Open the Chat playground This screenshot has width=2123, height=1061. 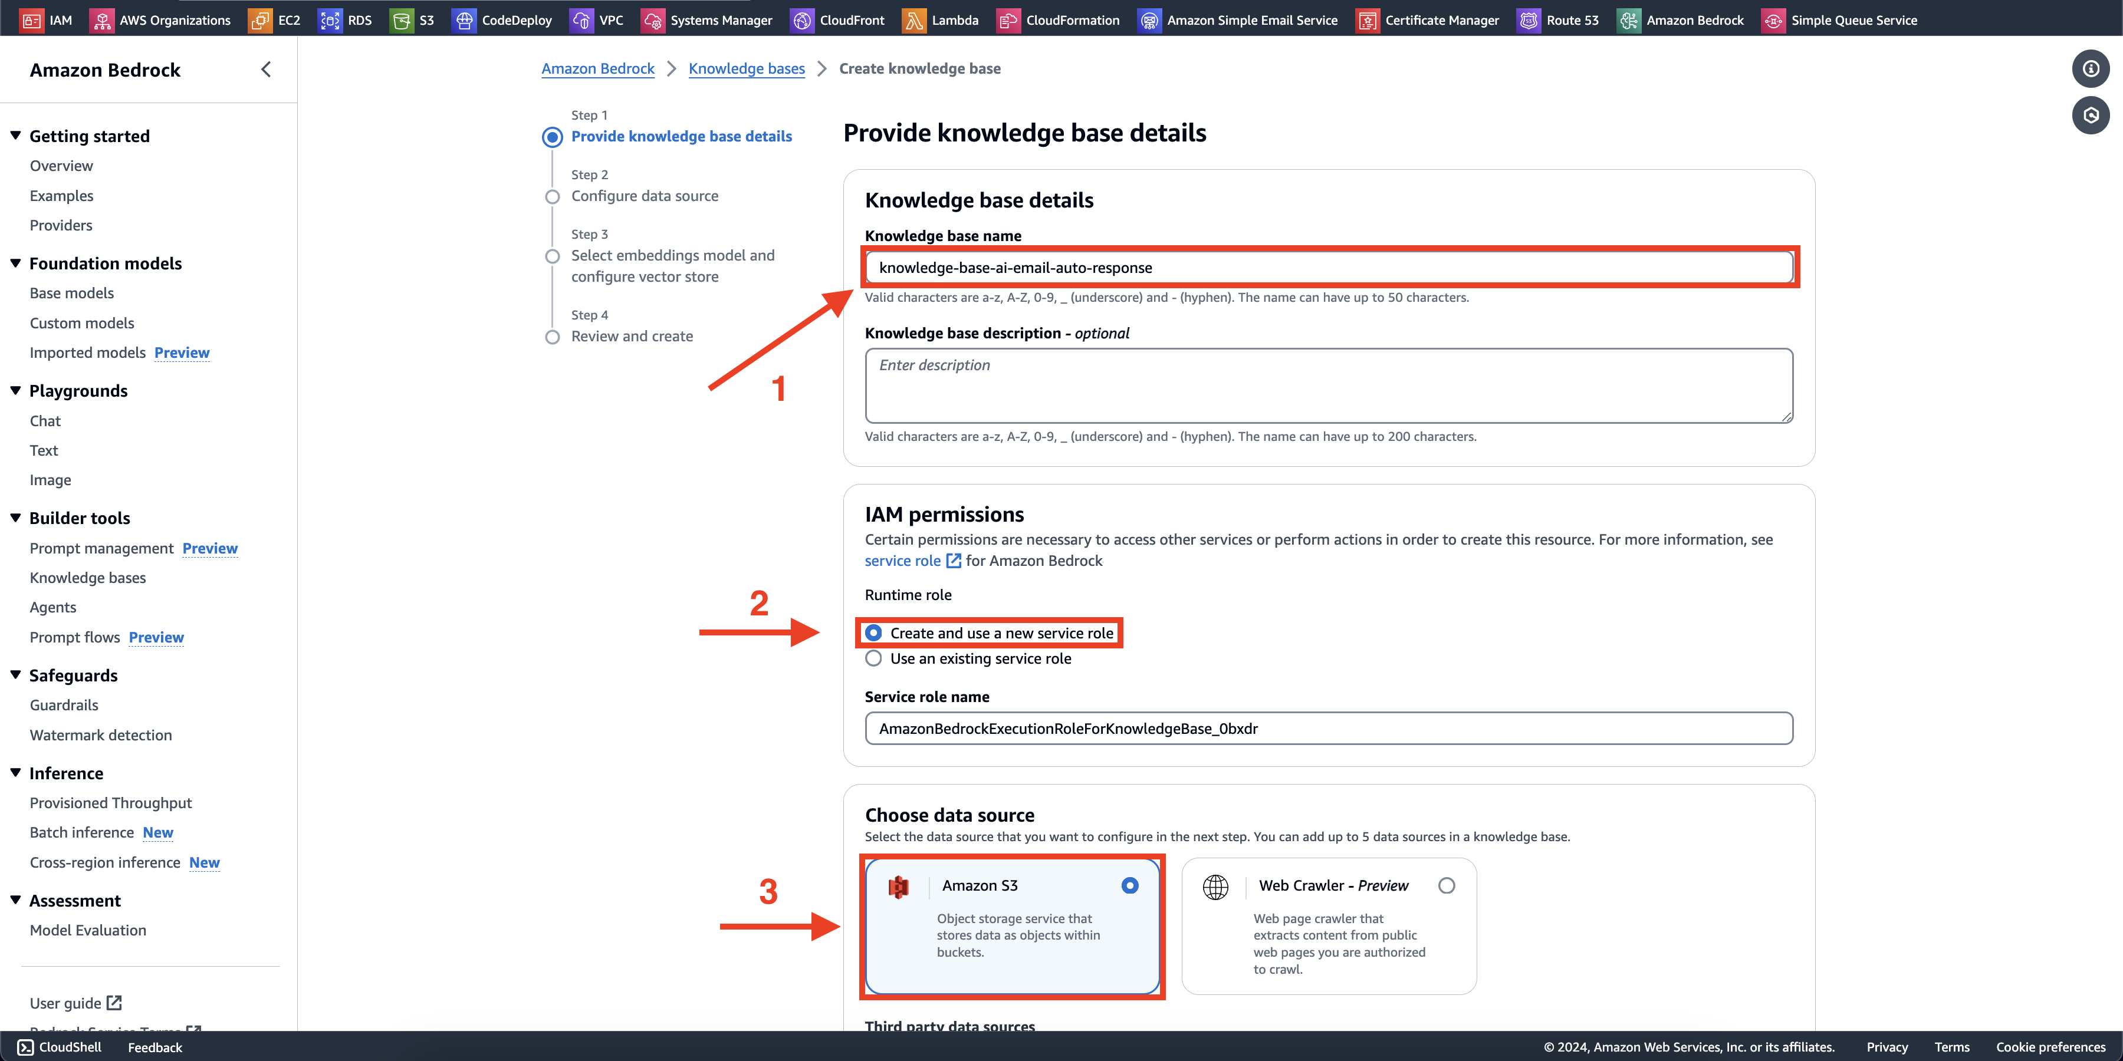coord(45,421)
